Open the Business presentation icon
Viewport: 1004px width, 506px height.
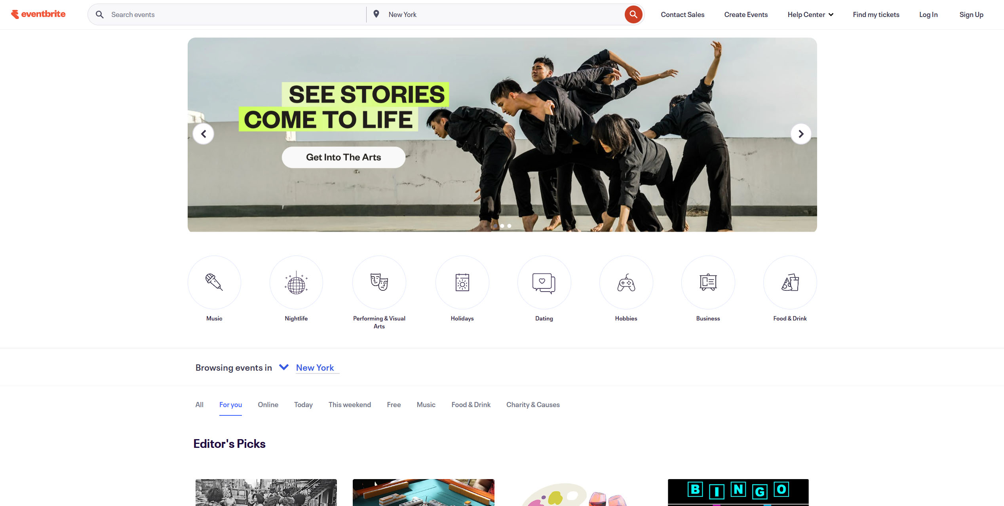tap(708, 282)
